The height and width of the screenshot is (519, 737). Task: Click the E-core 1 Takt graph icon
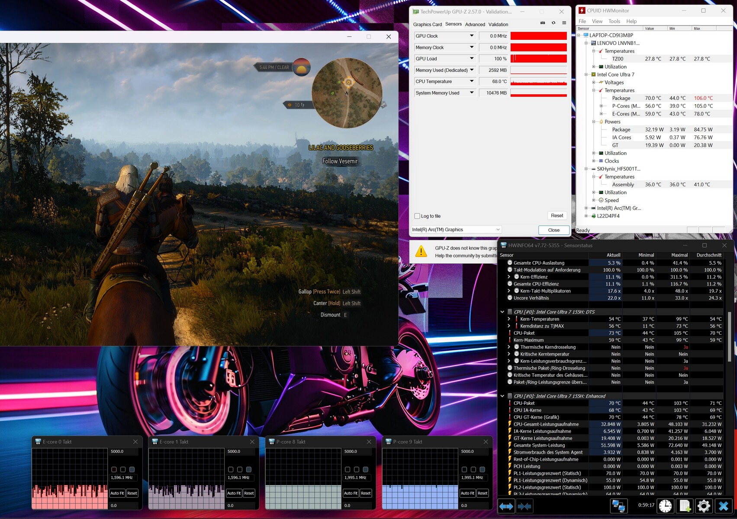[155, 442]
